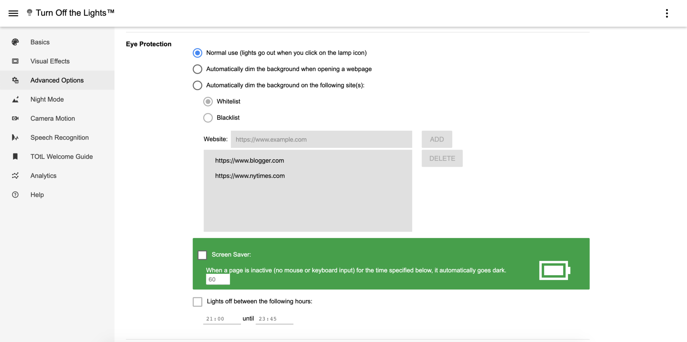687x342 pixels.
Task: Click the Visual Effects screen icon
Action: click(15, 61)
